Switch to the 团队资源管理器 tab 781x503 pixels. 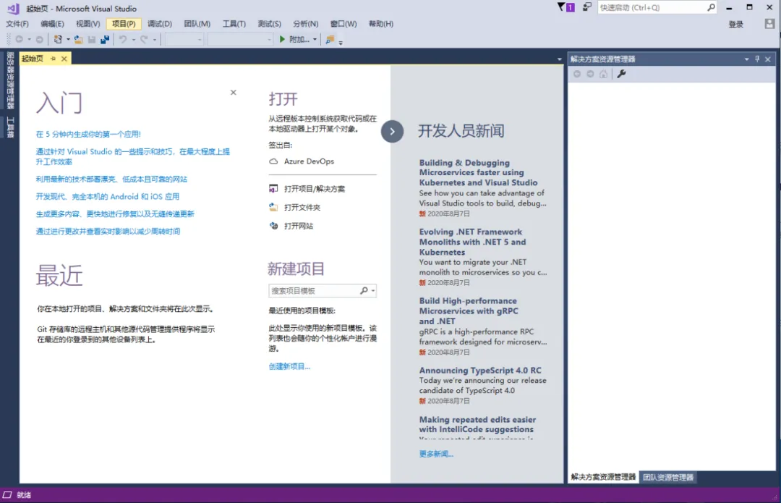(x=668, y=477)
